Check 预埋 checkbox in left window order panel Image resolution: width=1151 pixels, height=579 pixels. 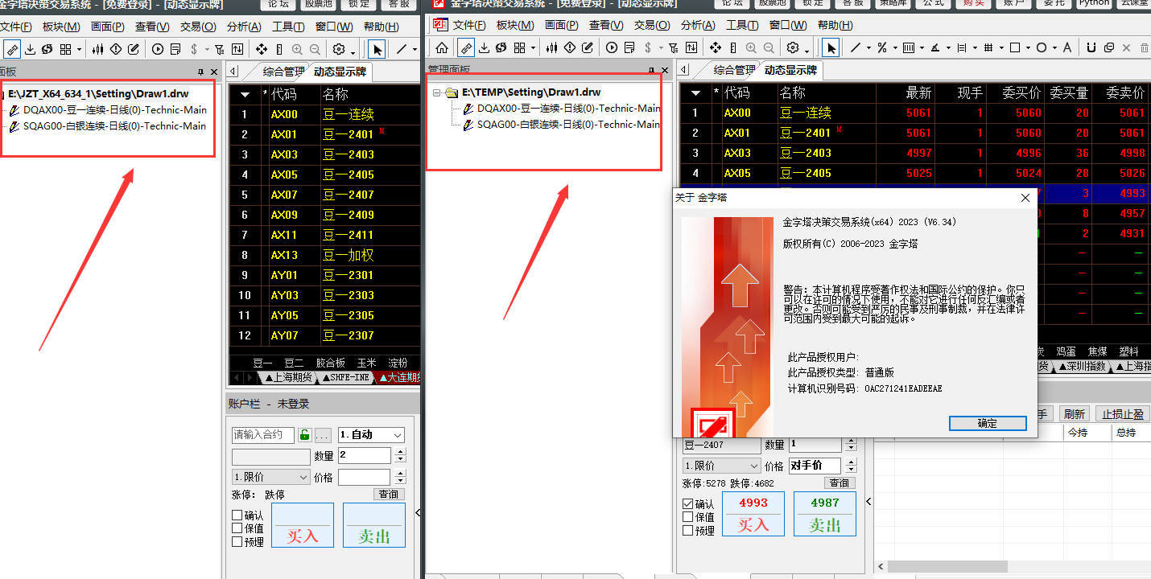[x=237, y=541]
